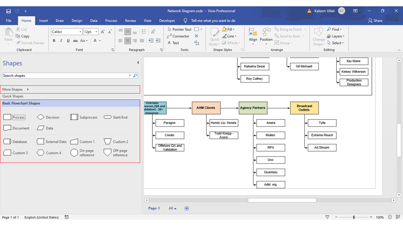Open the Developer tab
The width and height of the screenshot is (403, 226).
pos(167,20)
